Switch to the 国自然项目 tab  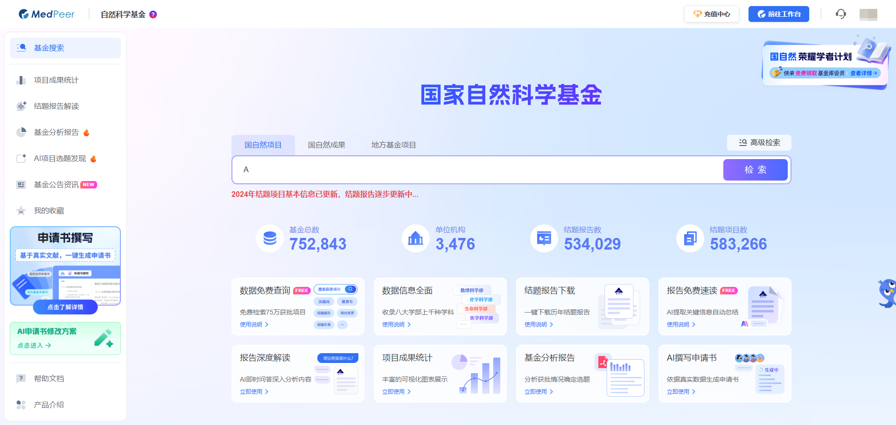(263, 145)
